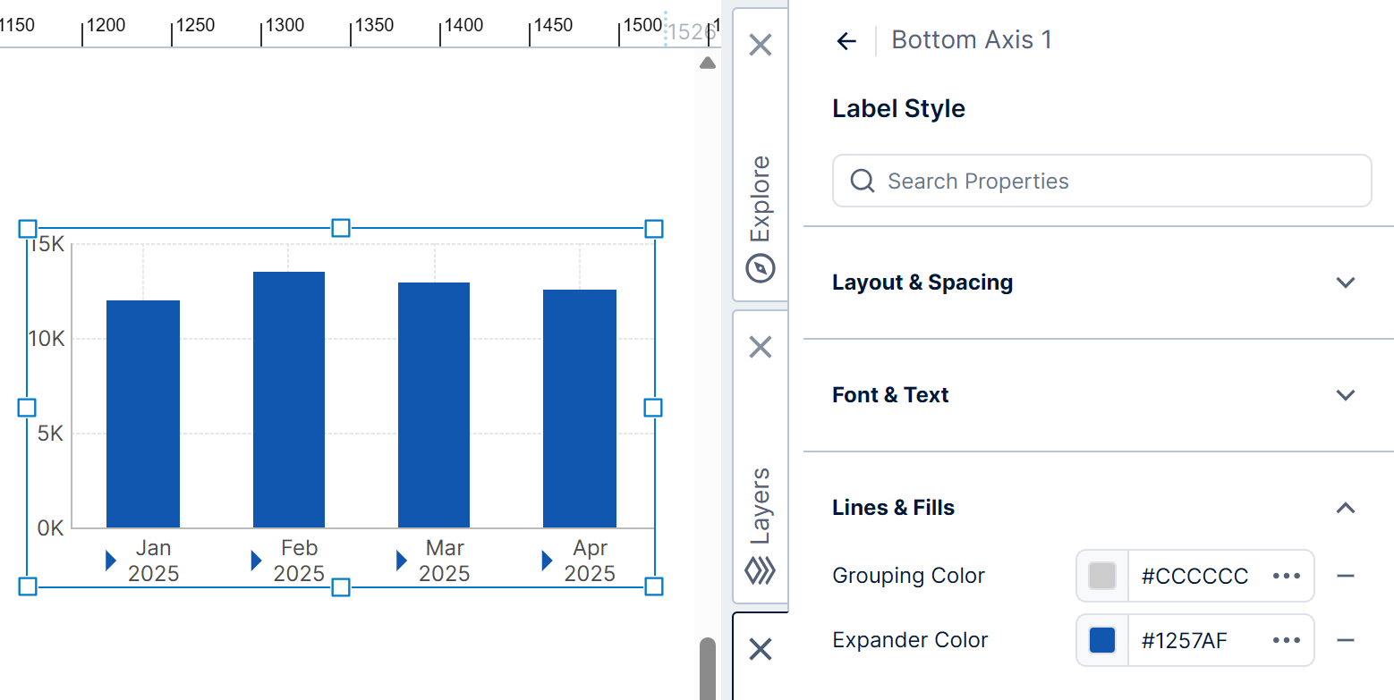Expand the Layout & Spacing section

(x=1346, y=283)
